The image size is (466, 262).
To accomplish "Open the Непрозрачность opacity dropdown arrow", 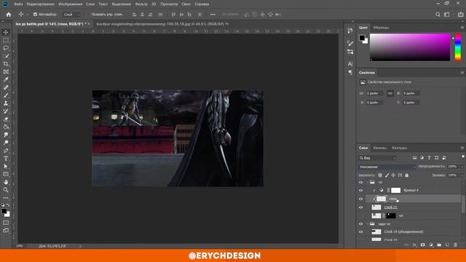I will (462, 167).
